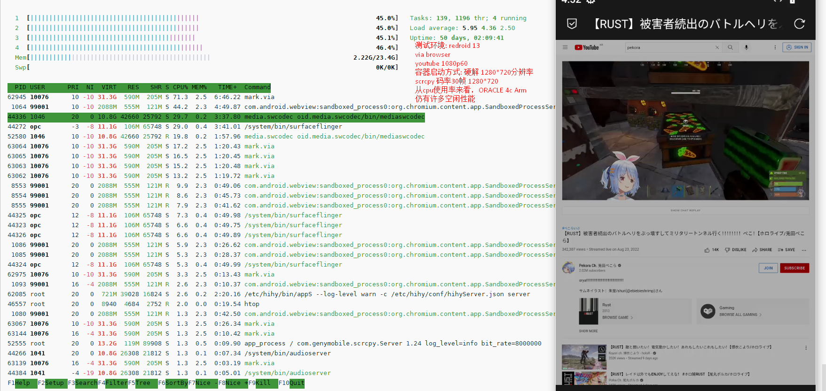
Task: Click the browser reload icon
Action: [799, 24]
